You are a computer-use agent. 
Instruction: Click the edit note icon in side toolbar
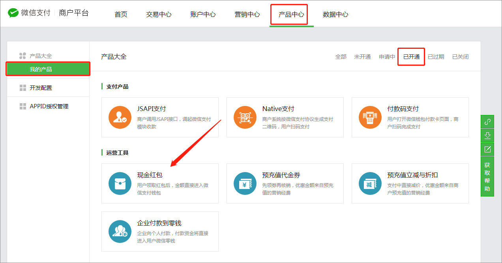(487, 149)
